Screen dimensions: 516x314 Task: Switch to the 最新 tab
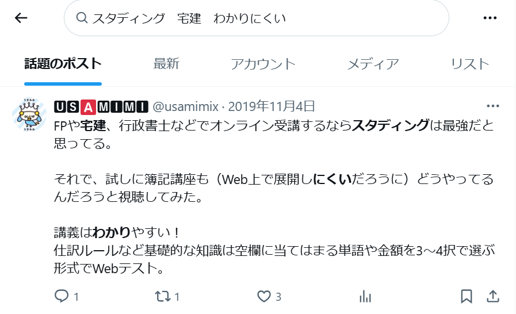tap(166, 64)
